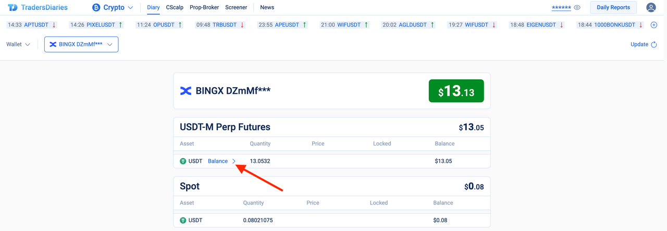The image size is (667, 231).
Task: Select the 20:02 AGLDUSDT ticker entry
Action: pos(409,25)
